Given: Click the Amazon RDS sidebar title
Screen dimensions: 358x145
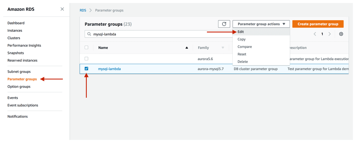Looking at the screenshot, I should pos(21,9).
